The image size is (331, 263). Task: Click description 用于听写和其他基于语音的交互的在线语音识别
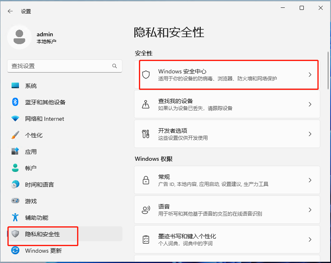coord(210,214)
